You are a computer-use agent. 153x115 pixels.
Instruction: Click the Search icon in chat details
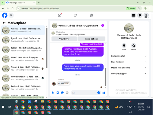coord(133,45)
